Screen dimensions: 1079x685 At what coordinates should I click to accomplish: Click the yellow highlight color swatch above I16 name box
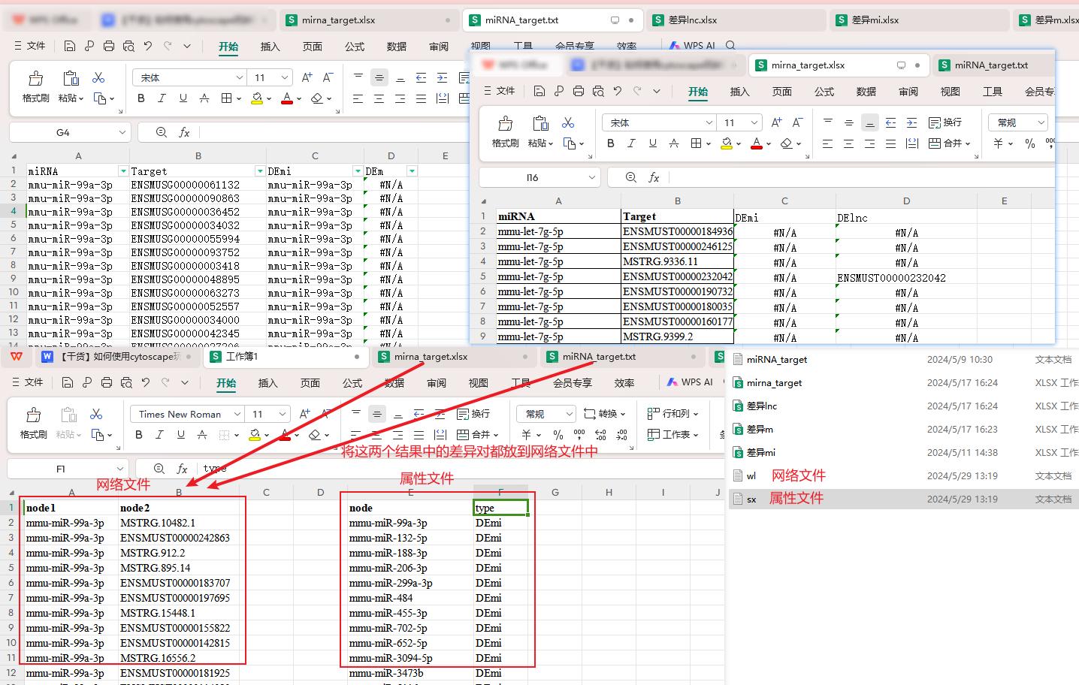coord(727,143)
